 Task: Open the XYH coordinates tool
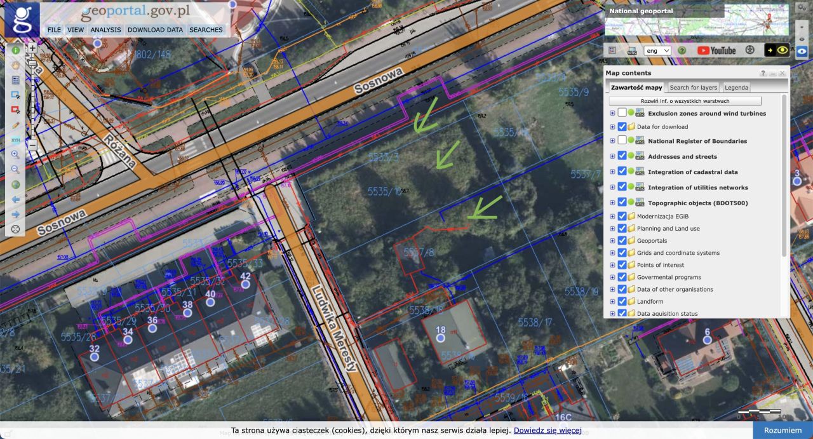15,140
